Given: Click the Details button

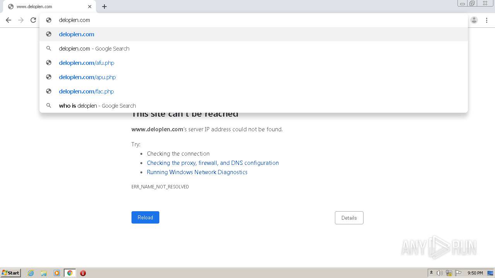Looking at the screenshot, I should click(349, 218).
